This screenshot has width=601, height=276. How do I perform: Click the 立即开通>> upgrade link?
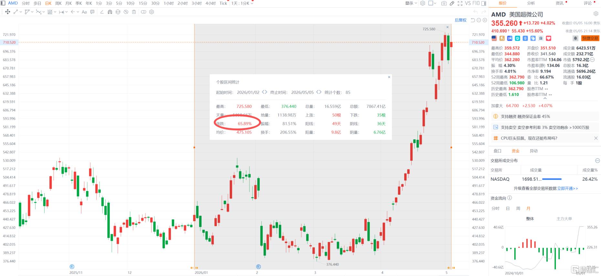567,188
